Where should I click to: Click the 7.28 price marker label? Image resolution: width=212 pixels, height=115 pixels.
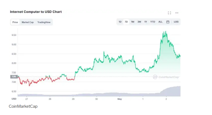pos(14,77)
